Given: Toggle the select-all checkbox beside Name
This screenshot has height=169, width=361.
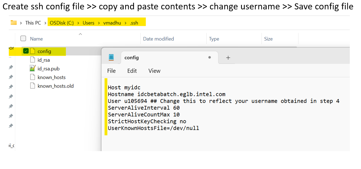Looking at the screenshot, I should coord(23,39).
